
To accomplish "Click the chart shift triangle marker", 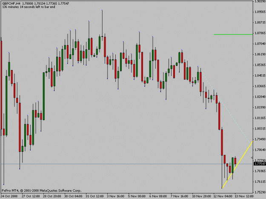I will pyautogui.click(x=252, y=158).
